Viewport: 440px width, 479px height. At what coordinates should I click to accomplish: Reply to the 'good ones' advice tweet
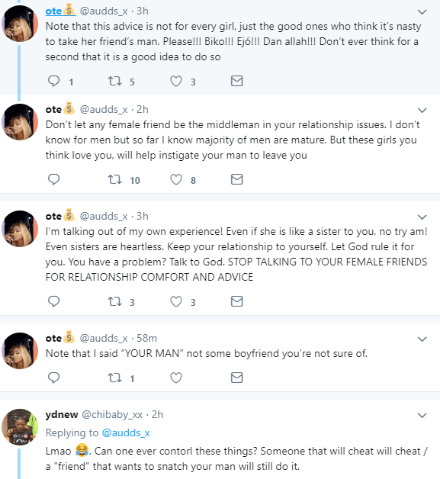53,82
